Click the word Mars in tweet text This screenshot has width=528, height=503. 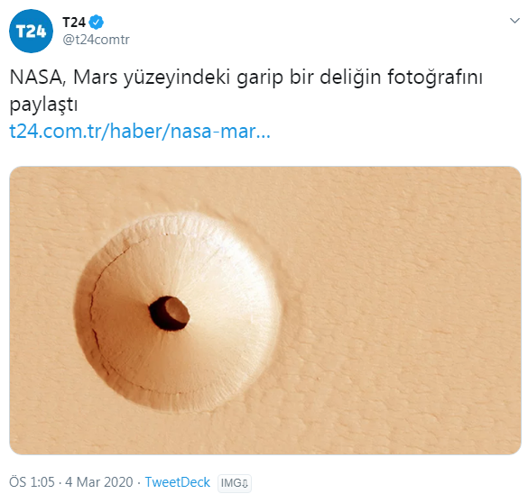(96, 77)
